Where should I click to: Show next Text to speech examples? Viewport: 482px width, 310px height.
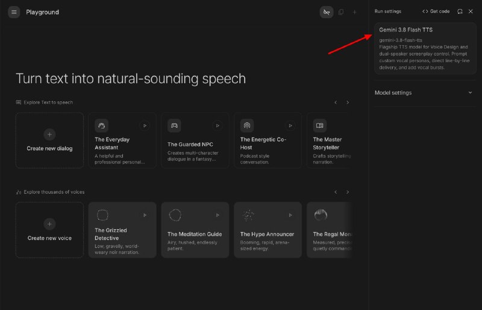coord(348,103)
